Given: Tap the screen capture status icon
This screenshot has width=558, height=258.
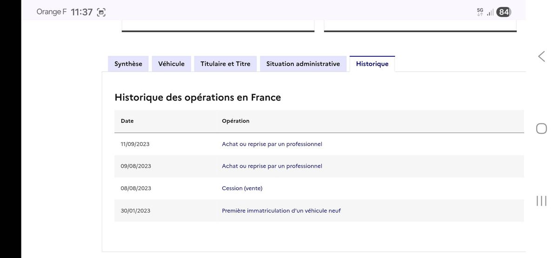Looking at the screenshot, I should point(101,13).
